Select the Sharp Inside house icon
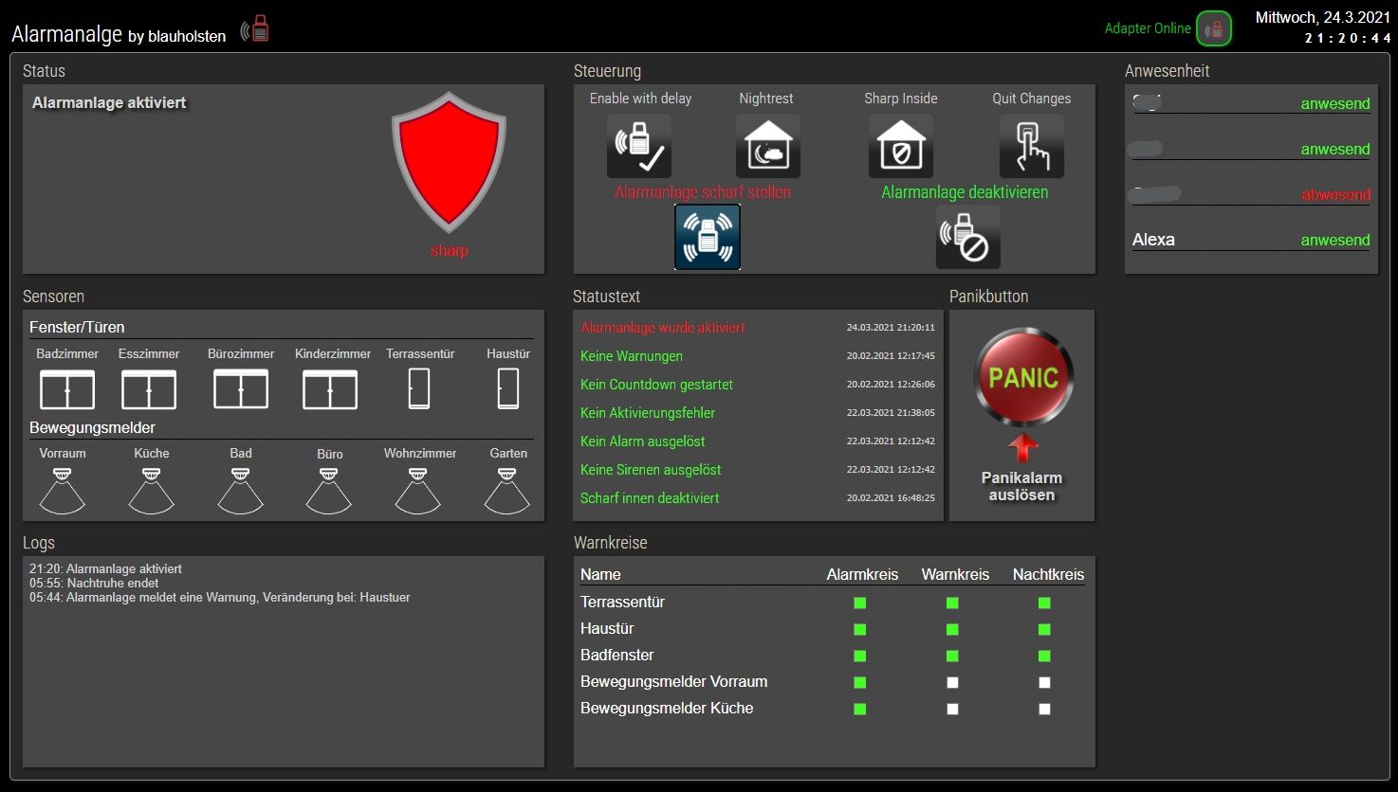This screenshot has height=792, width=1398. [x=901, y=146]
